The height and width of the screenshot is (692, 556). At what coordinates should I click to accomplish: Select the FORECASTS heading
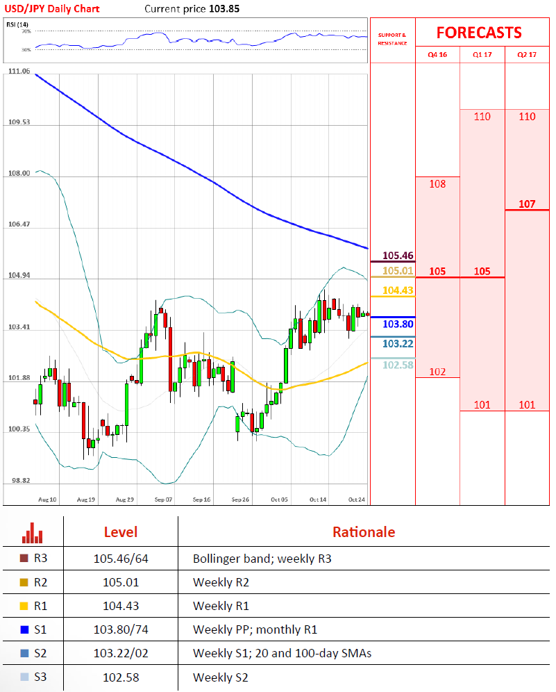click(479, 33)
